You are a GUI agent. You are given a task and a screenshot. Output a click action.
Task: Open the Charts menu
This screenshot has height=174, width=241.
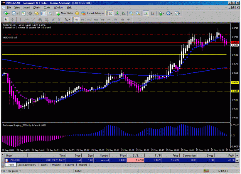pos(37,8)
